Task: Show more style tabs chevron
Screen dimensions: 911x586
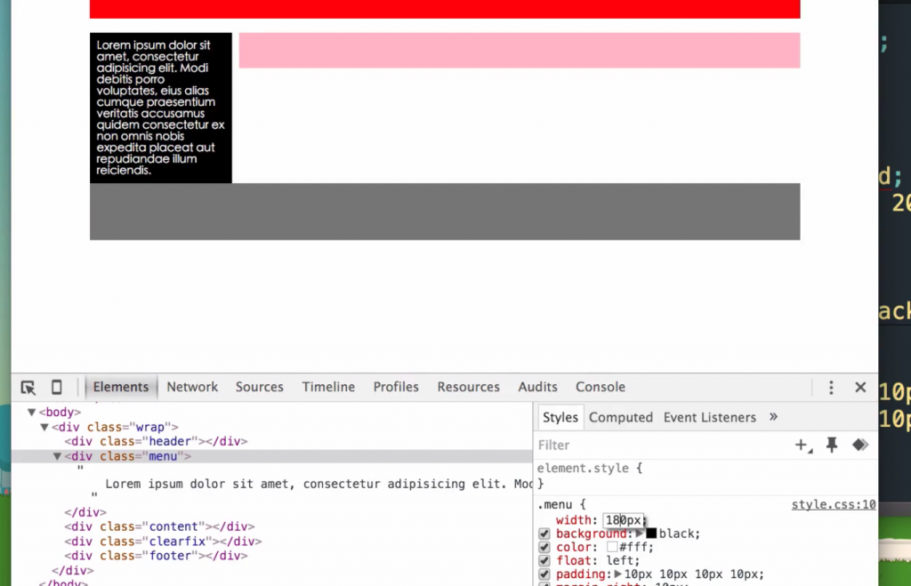Action: (773, 417)
